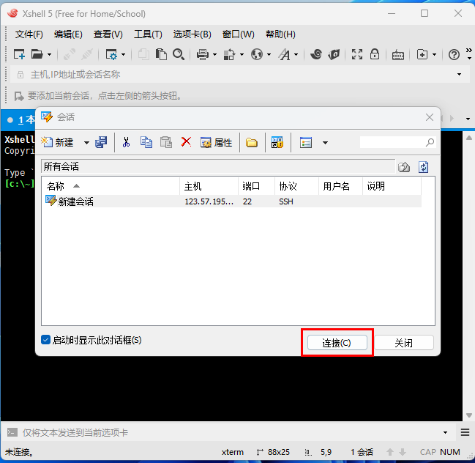The height and width of the screenshot is (463, 475).
Task: Uncheck show this dialog at startup checkbox
Action: click(45, 340)
